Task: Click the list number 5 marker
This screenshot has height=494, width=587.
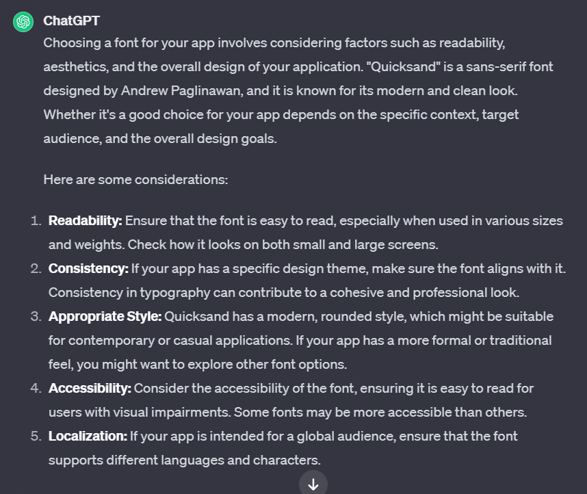Action: tap(36, 437)
